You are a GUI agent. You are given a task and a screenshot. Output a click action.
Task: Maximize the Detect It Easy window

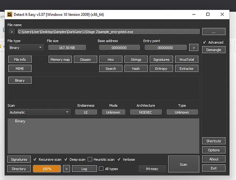click(x=208, y=14)
